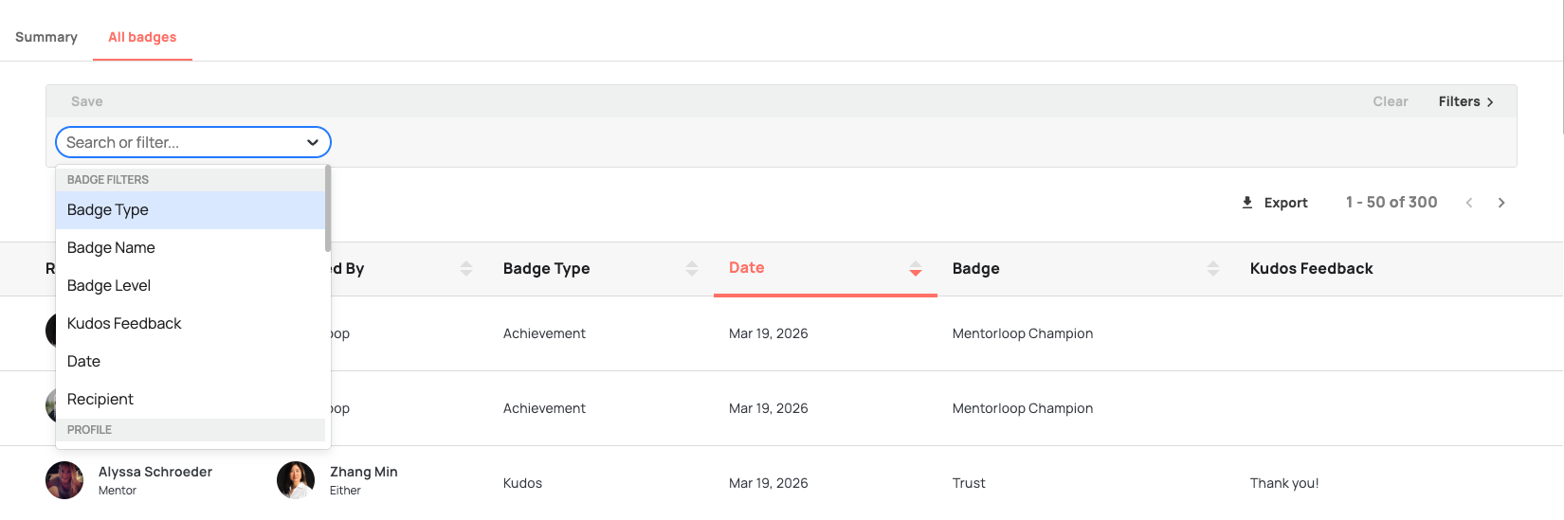1564x520 pixels.
Task: Choose Badge Name from filter list
Action: (x=111, y=248)
